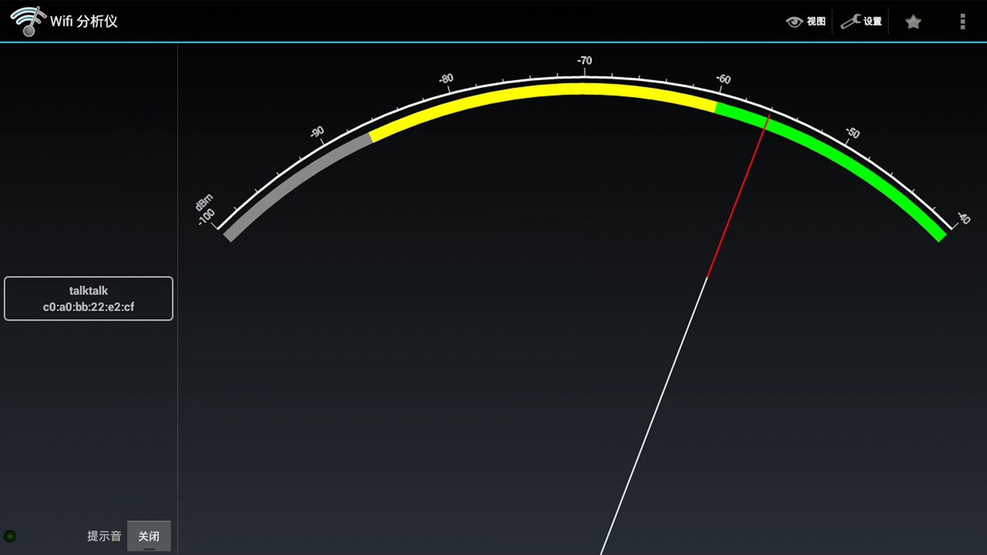Open the three-dot overflow menu

click(962, 22)
